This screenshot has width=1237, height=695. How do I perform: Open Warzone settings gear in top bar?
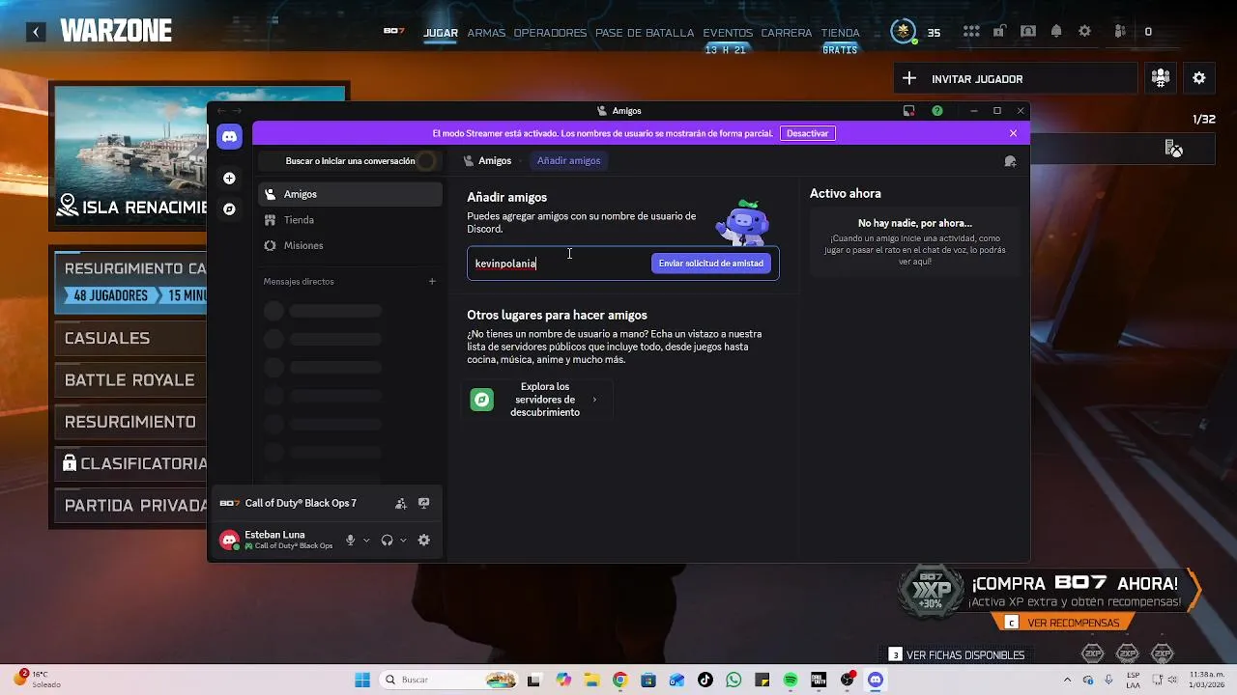(x=1084, y=32)
